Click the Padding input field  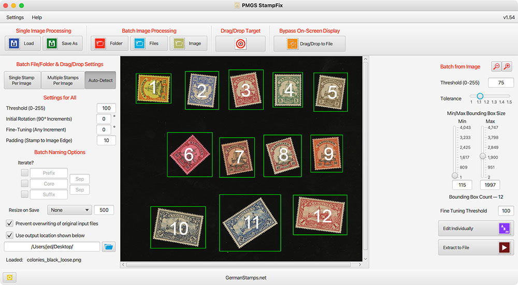[106, 140]
